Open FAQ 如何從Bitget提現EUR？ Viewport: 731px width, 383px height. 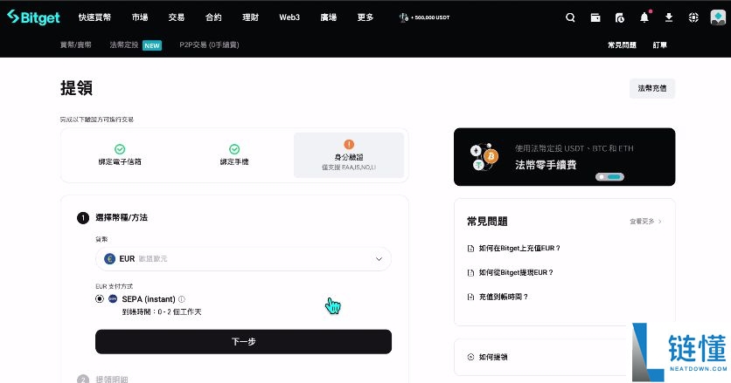516,273
